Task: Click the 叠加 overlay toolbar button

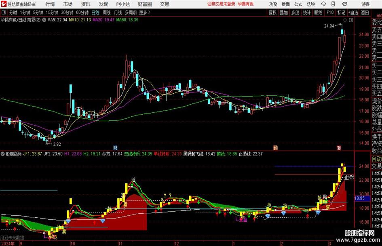Action: tap(284, 13)
